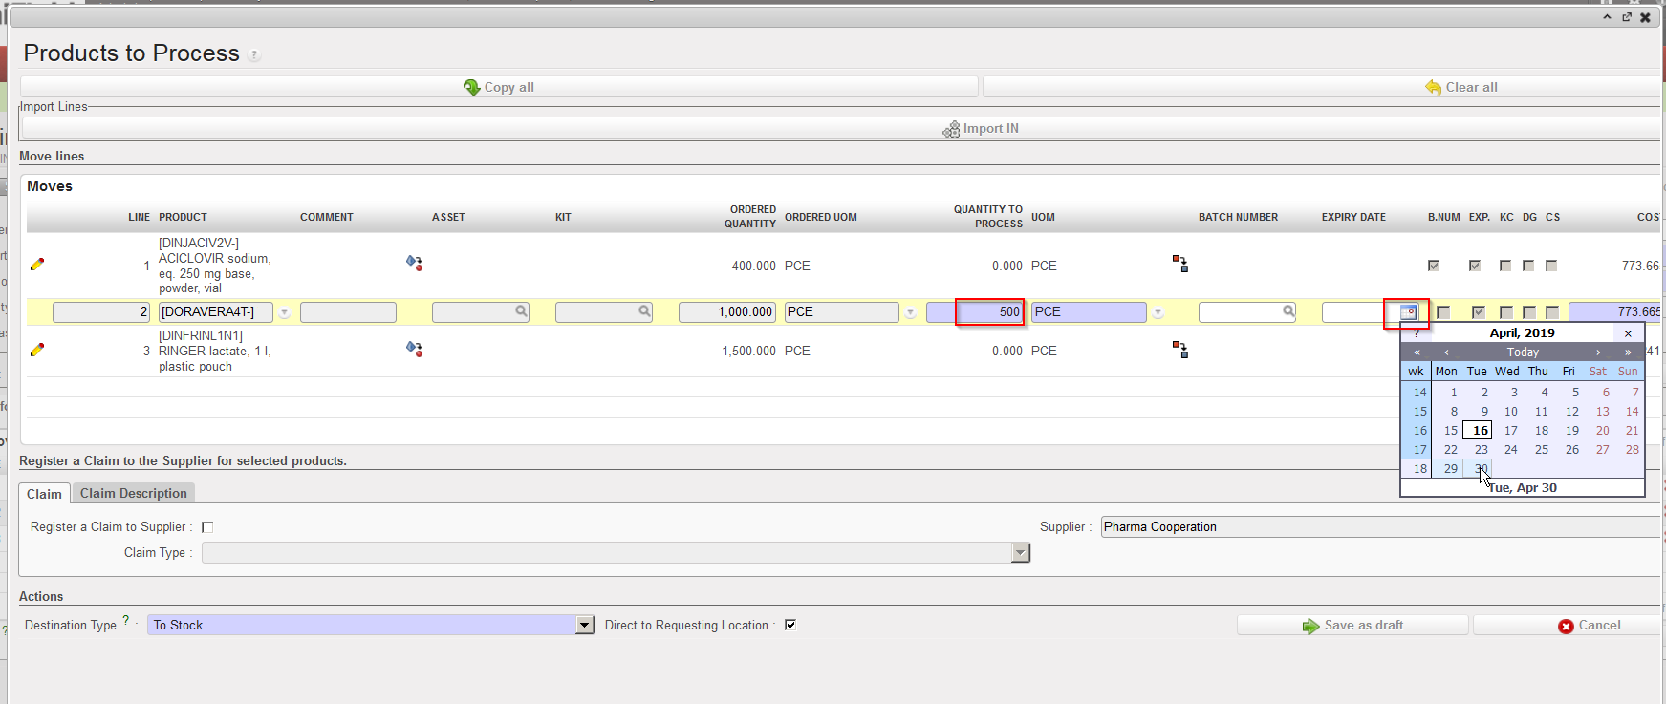Click the batch number search magnifier icon
This screenshot has width=1666, height=704.
(x=1288, y=311)
